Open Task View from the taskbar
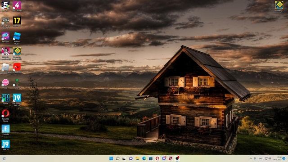The image size is (288, 162). (124, 158)
